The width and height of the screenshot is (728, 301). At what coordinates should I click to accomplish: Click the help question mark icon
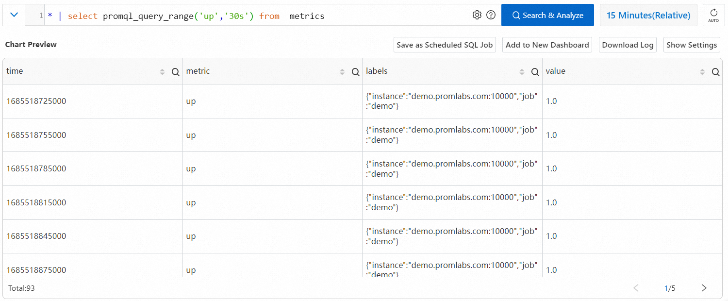tap(491, 15)
